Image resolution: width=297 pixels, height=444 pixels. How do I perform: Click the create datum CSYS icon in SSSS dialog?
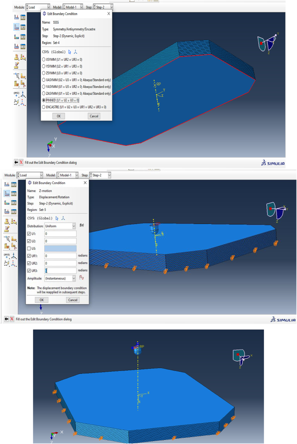tap(75, 52)
